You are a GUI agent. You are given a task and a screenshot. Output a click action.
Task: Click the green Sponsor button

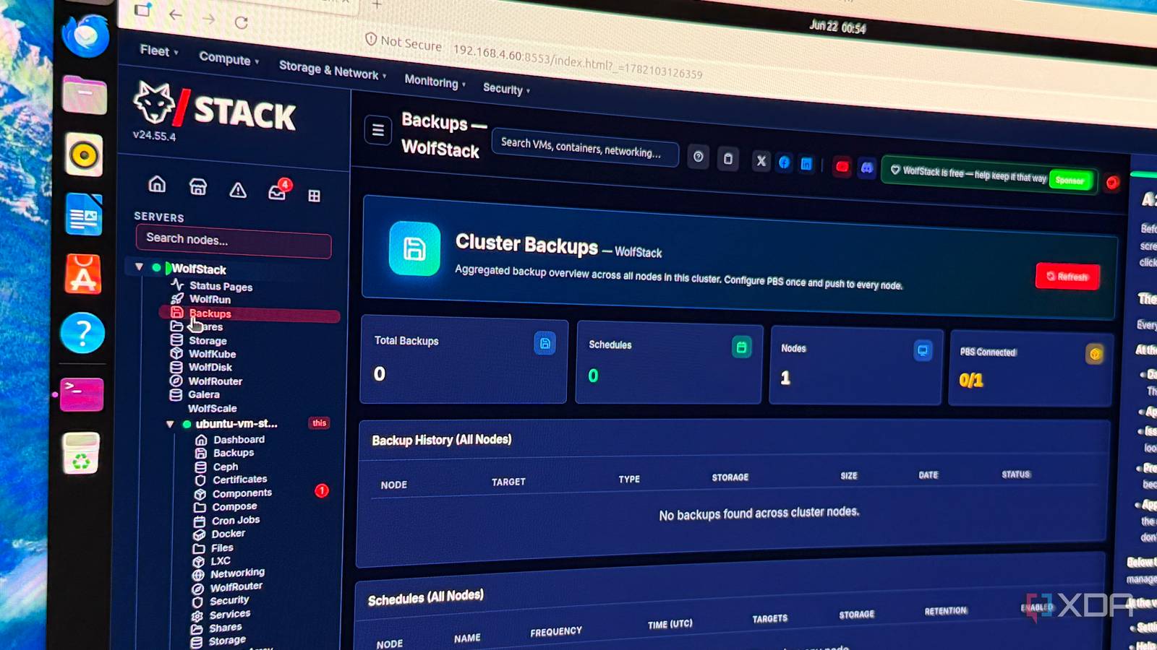1070,180
